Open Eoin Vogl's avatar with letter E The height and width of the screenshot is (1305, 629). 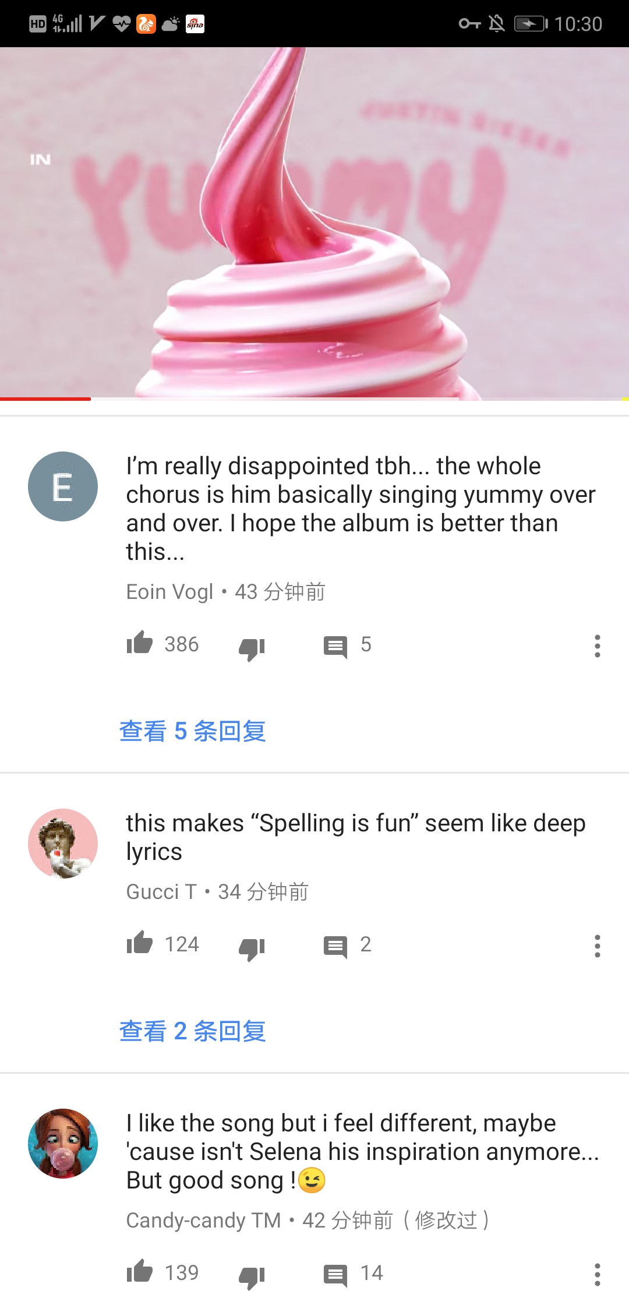click(x=63, y=486)
